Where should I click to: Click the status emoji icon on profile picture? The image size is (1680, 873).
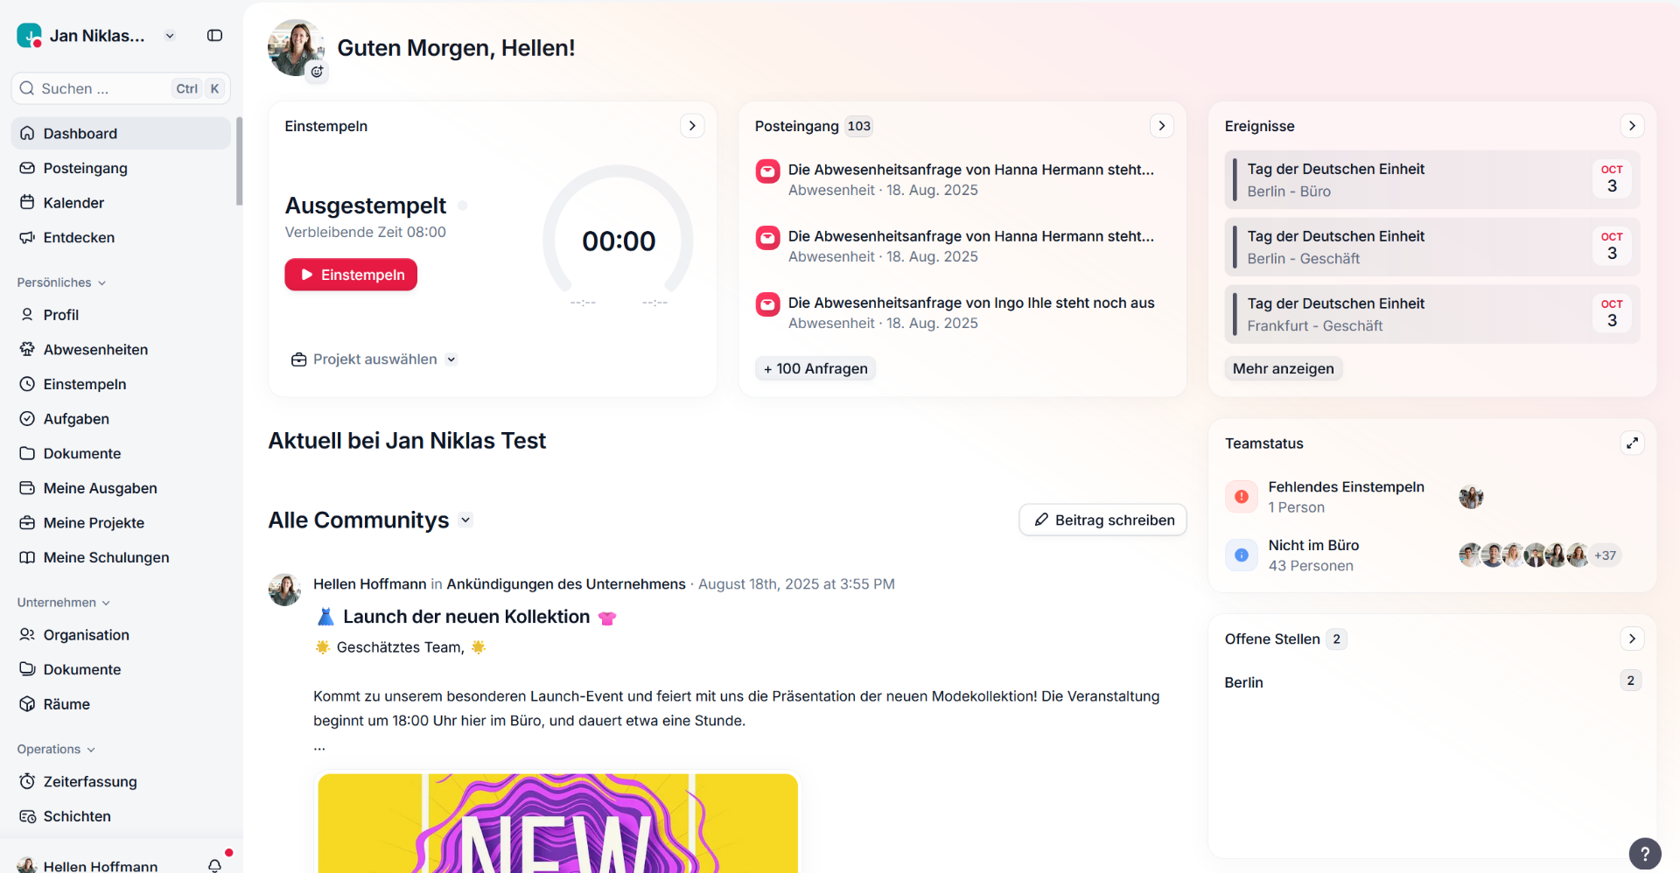317,72
